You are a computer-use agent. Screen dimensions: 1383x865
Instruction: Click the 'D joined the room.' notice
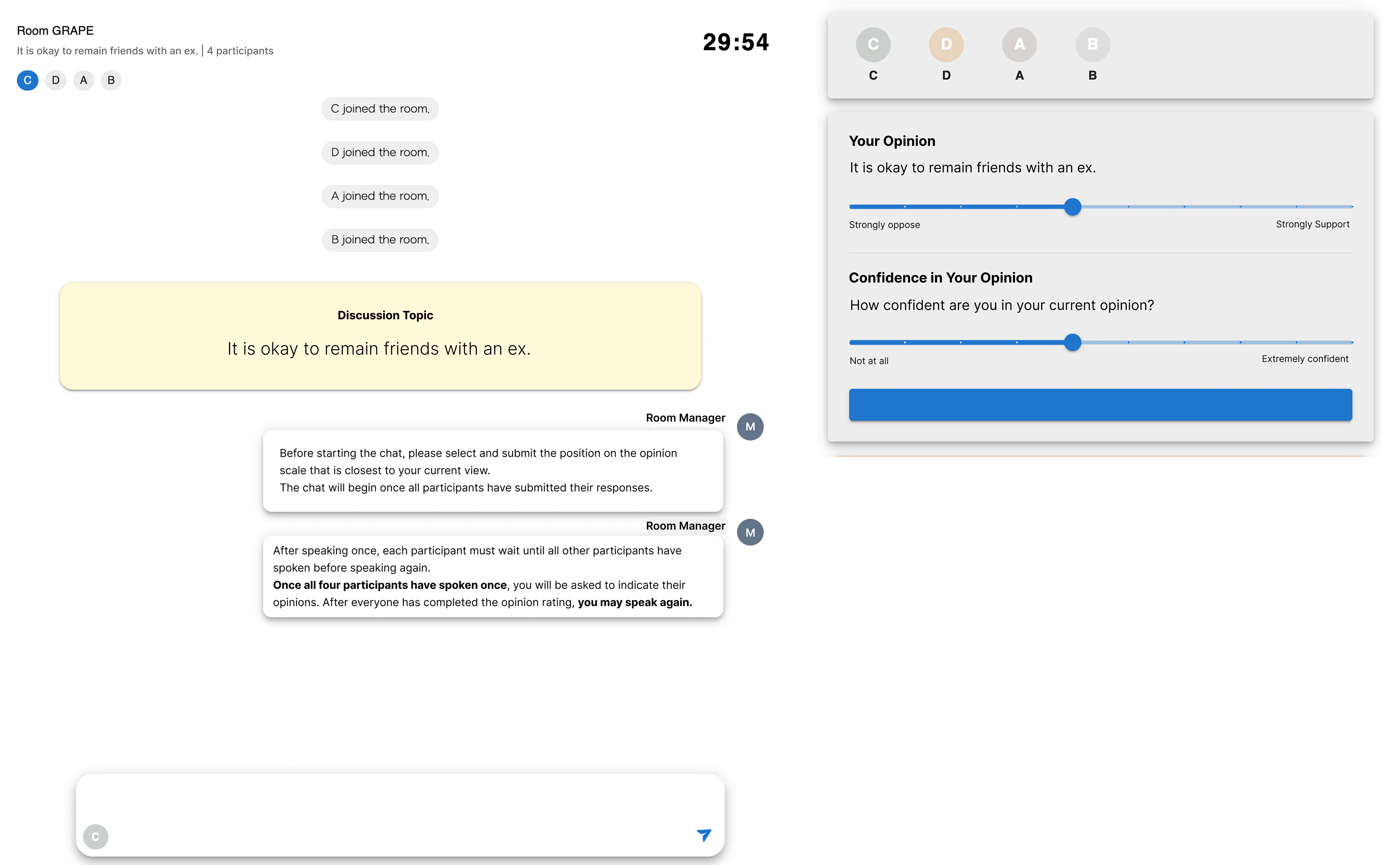[380, 152]
